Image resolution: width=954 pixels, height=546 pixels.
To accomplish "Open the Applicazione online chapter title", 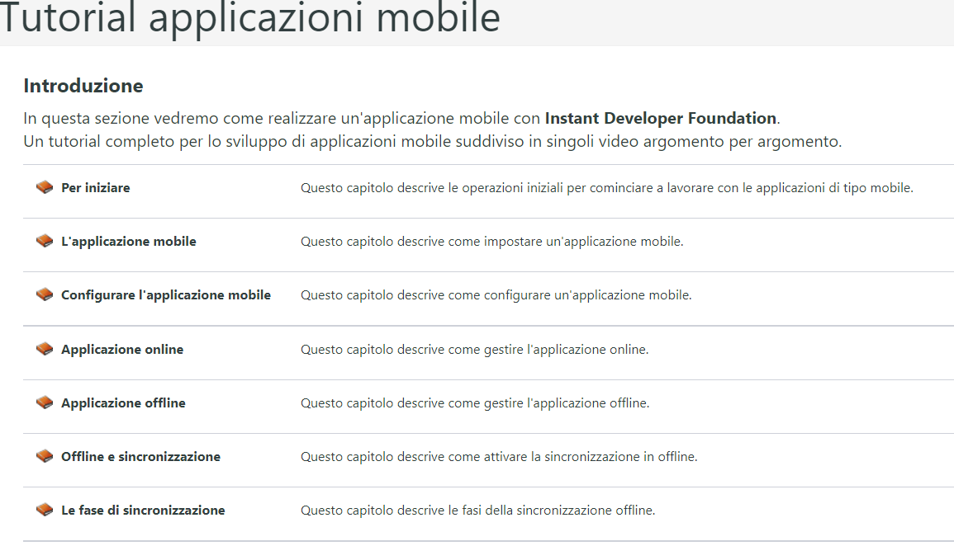I will (x=122, y=350).
